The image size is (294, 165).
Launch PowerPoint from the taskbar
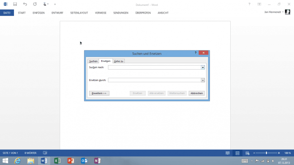click(x=71, y=160)
